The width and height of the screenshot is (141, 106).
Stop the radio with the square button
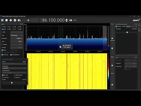pos(6,20)
